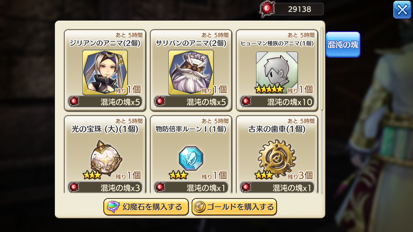Open 幻魔石を購入する purchase button
Viewport: 413px width, 232px height.
click(x=146, y=207)
